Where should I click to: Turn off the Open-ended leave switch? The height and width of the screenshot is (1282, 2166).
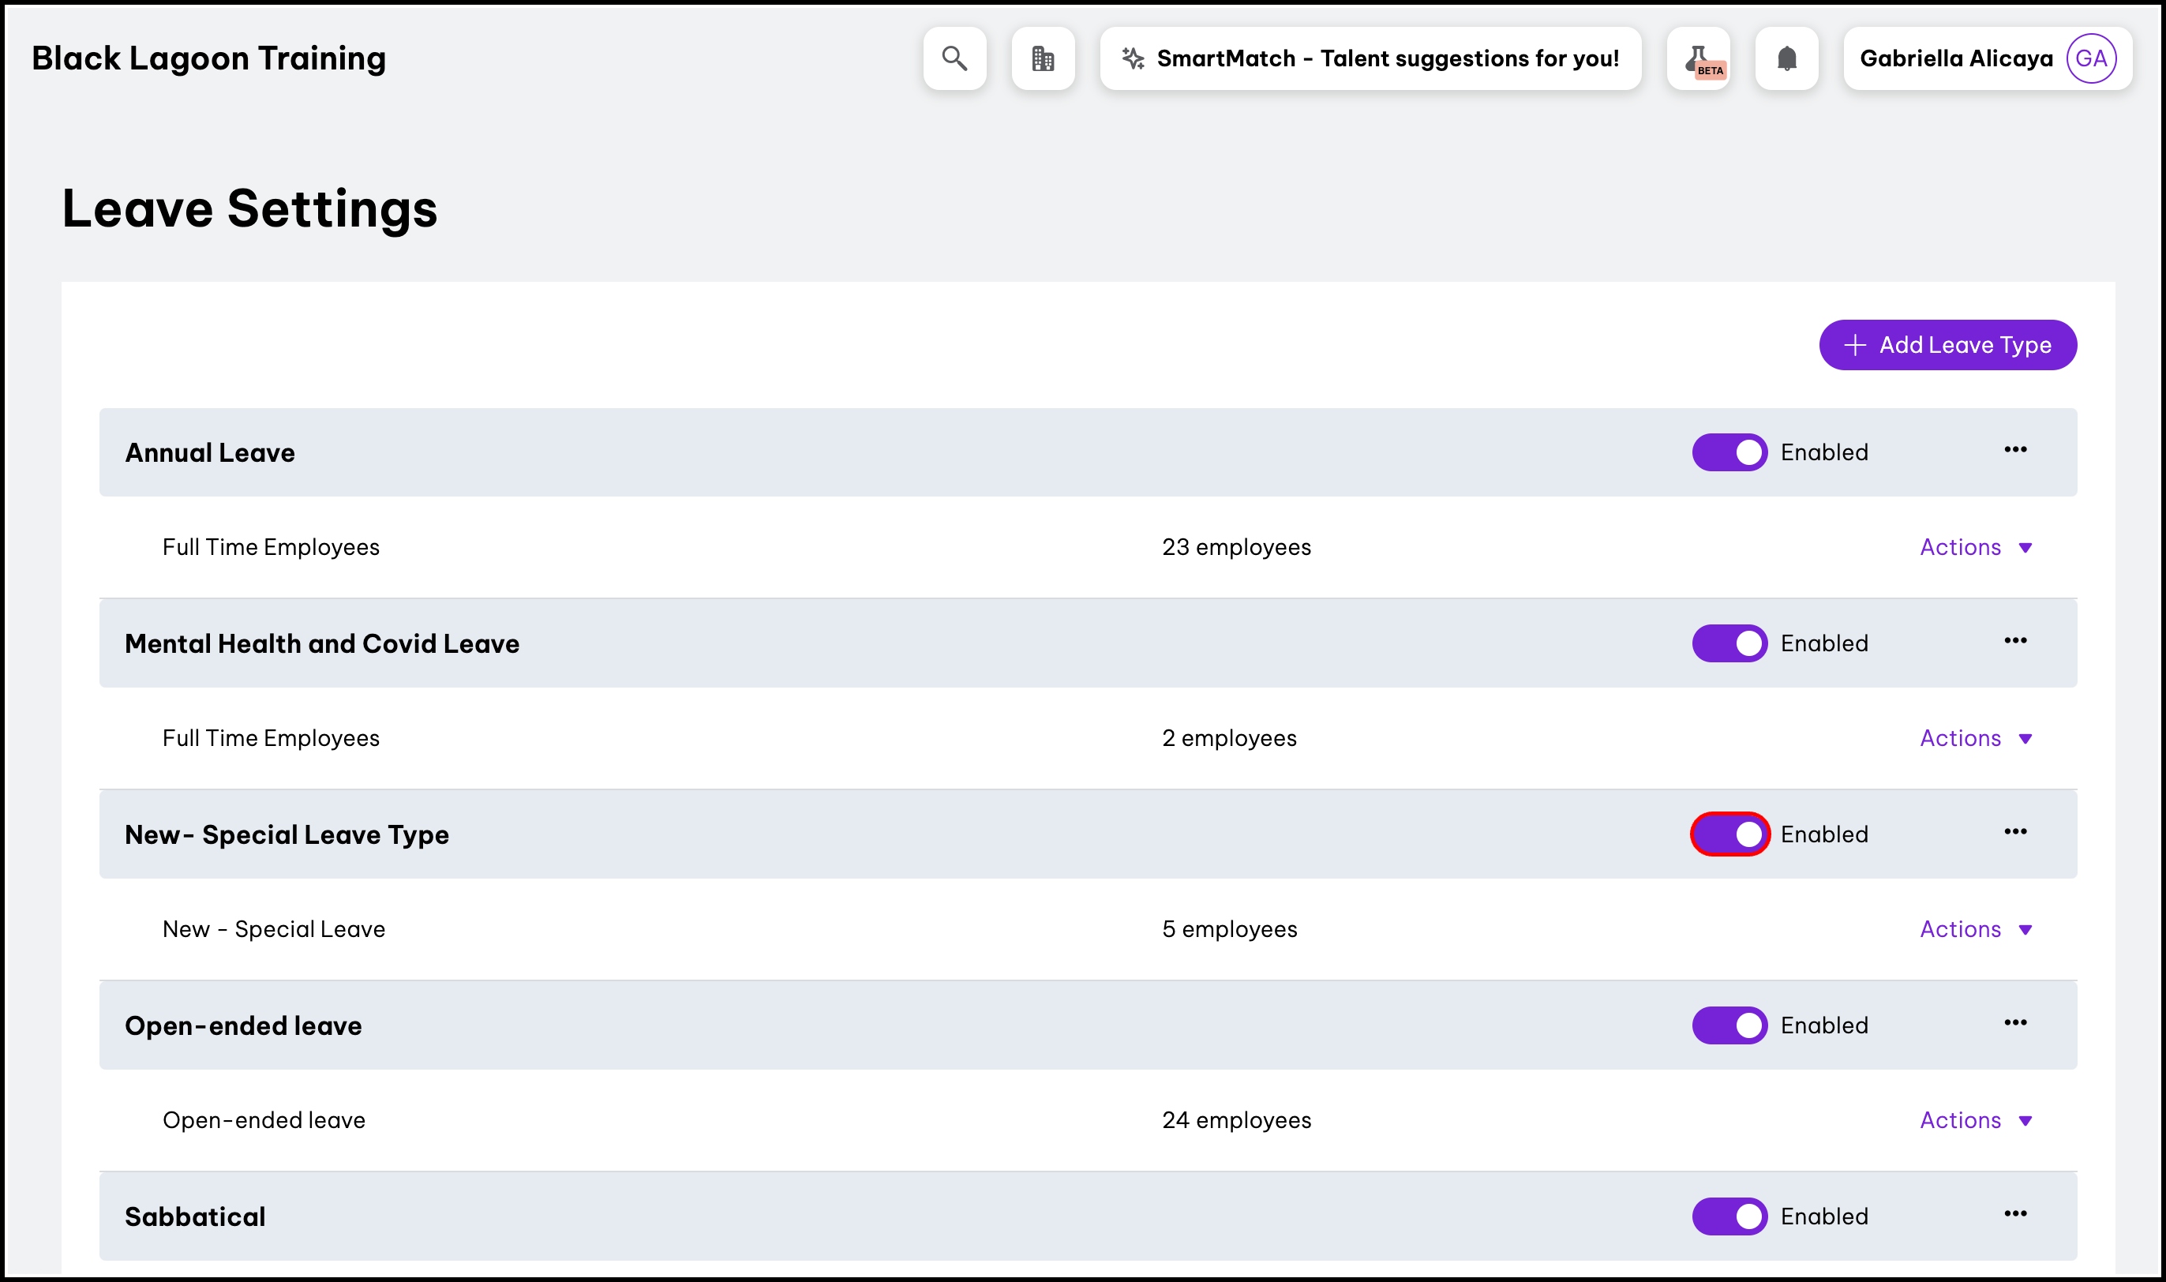pos(1729,1025)
